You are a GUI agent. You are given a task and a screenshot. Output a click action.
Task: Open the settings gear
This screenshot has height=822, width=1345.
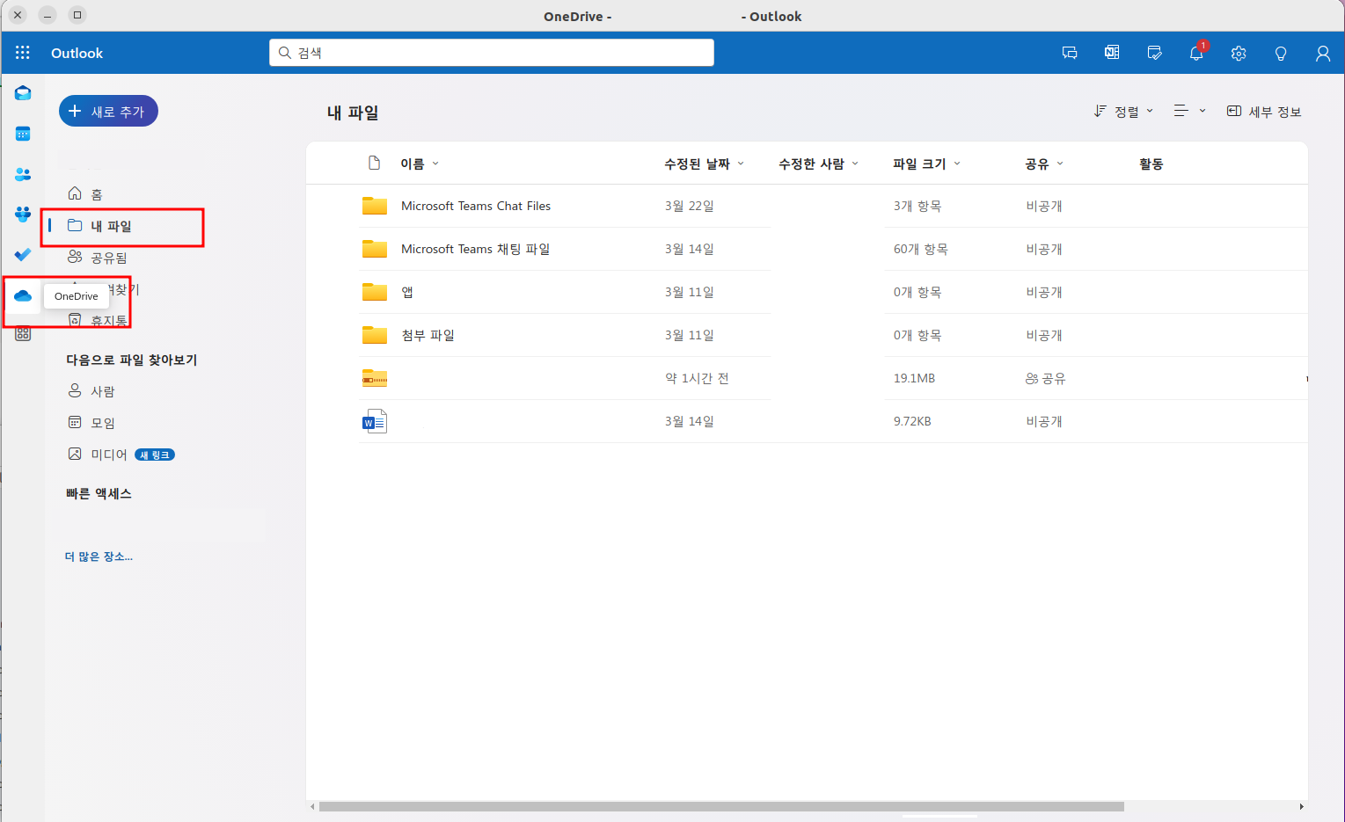point(1239,53)
